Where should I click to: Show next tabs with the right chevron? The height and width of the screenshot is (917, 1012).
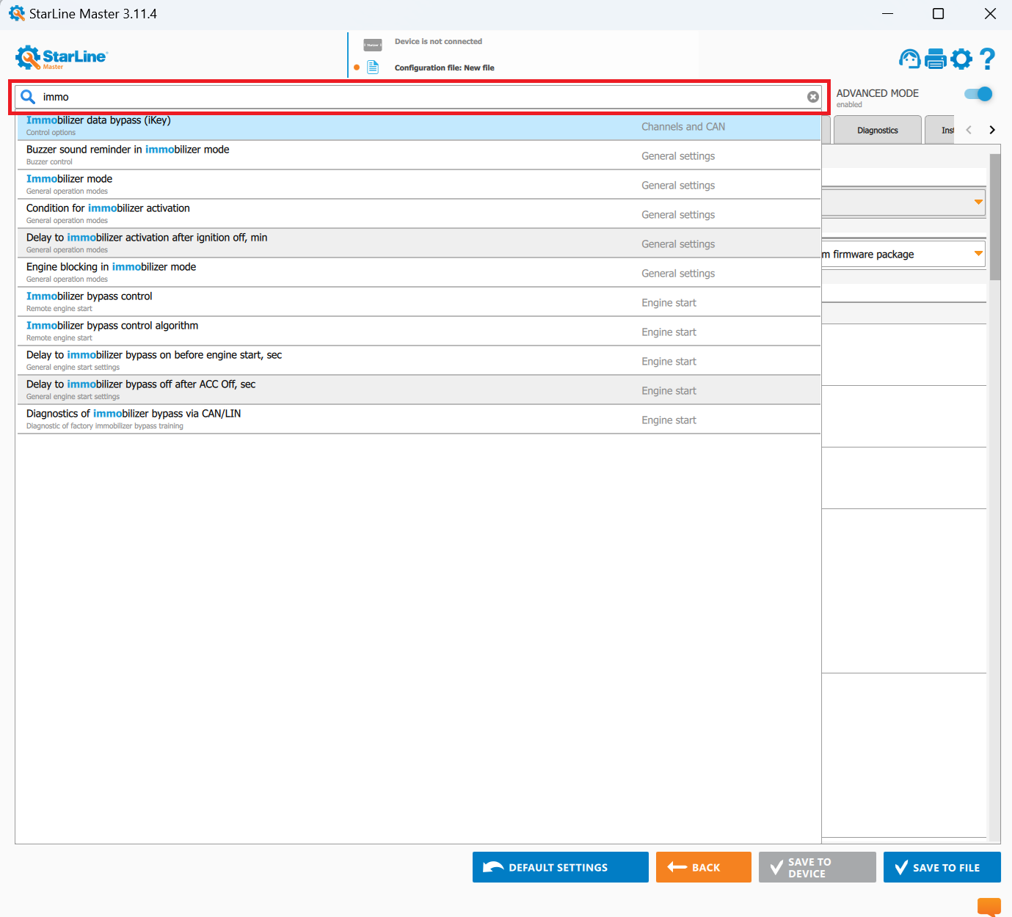tap(992, 130)
